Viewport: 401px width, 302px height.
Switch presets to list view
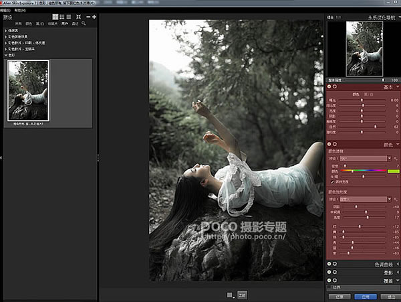69,17
